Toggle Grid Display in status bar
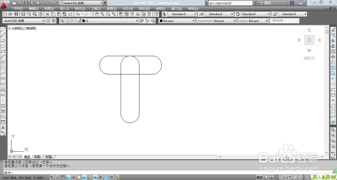The image size is (337, 180). (x=63, y=177)
